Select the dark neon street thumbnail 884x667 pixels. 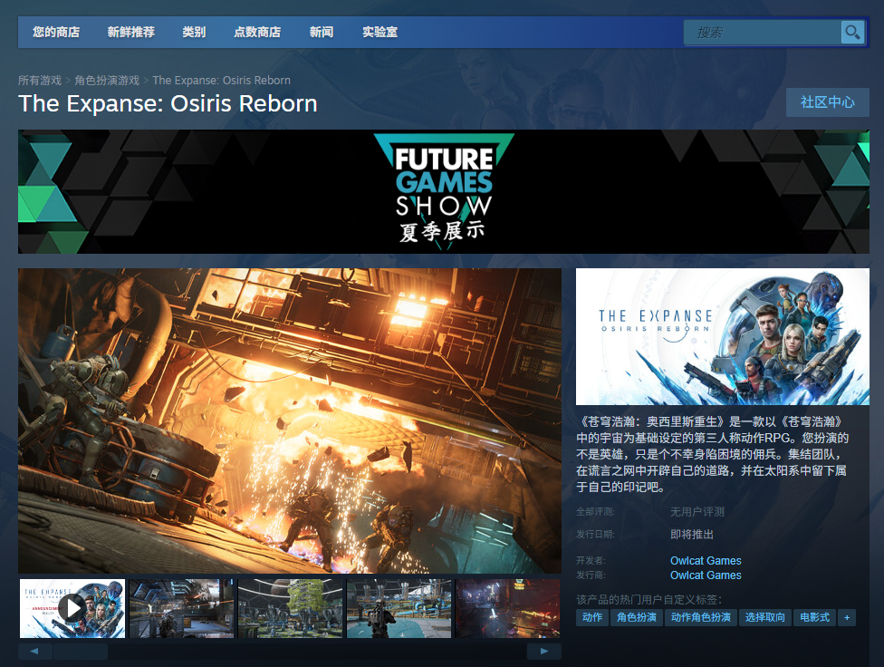click(507, 608)
